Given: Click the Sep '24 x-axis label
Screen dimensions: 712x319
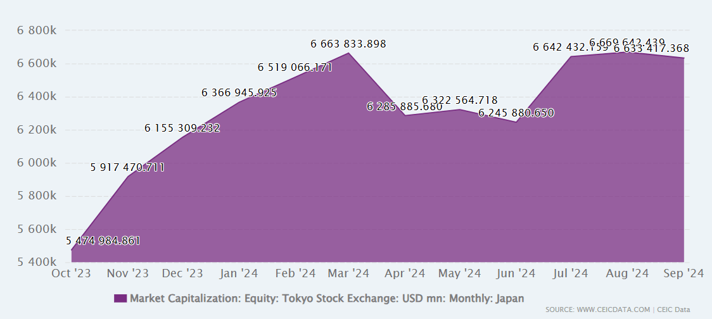Looking at the screenshot, I should [x=683, y=273].
